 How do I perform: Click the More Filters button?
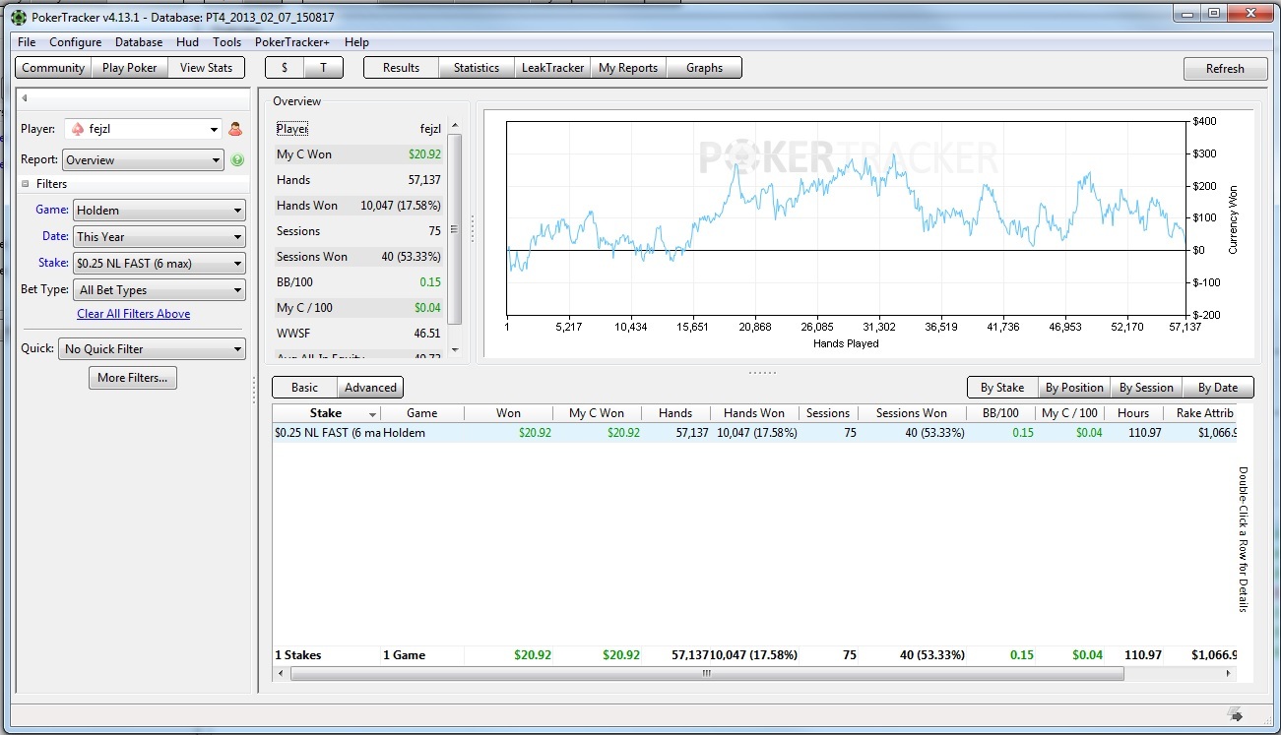pyautogui.click(x=133, y=378)
